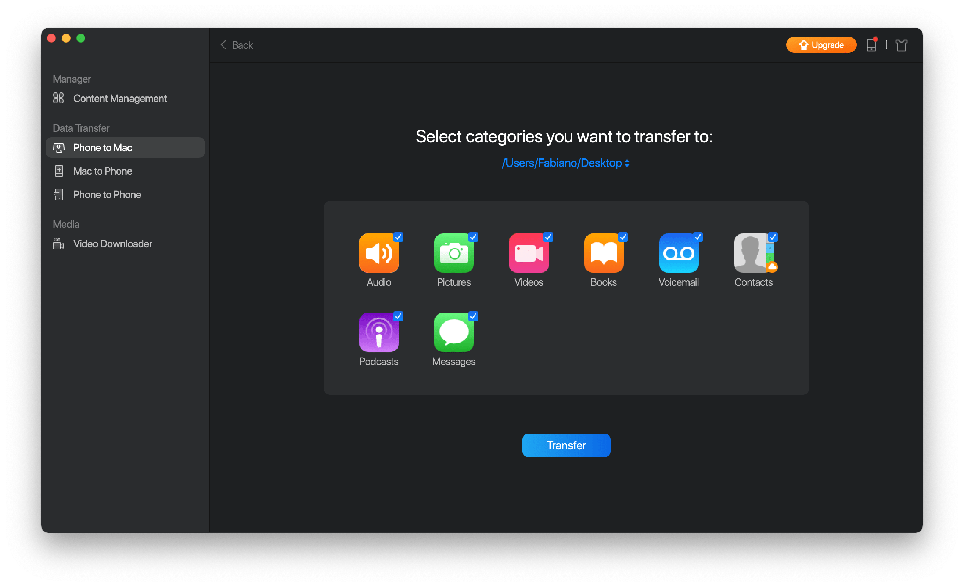Click the Podcasts label text
This screenshot has width=964, height=587.
click(x=379, y=361)
